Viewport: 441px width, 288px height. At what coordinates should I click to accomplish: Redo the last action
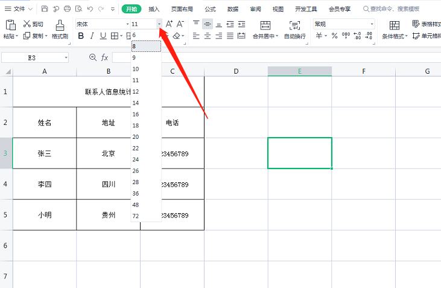point(101,9)
